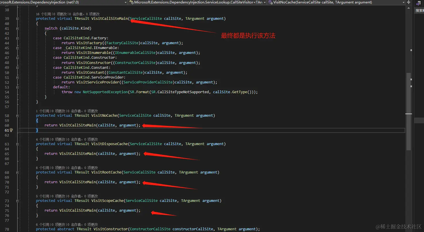Click the class icon beside CallSiteVisitor in navigation bar
The width and height of the screenshot is (424, 232).
pyautogui.click(x=132, y=2)
